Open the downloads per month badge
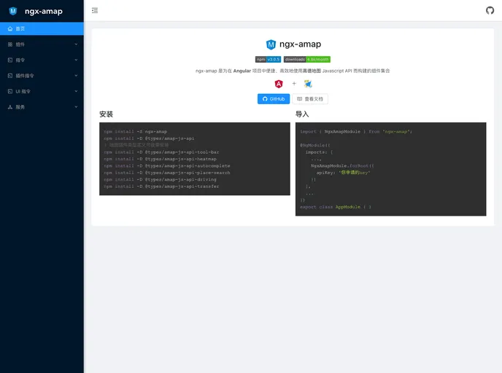The width and height of the screenshot is (502, 373). 307,60
